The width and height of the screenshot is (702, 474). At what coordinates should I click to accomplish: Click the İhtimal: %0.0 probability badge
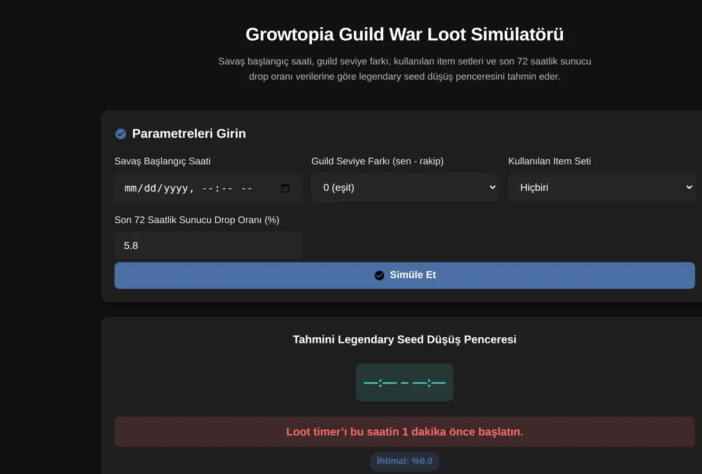tap(405, 461)
